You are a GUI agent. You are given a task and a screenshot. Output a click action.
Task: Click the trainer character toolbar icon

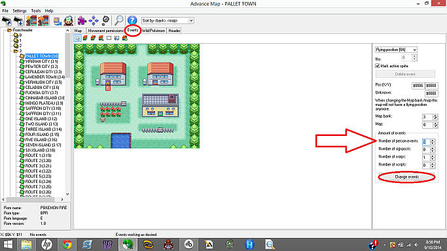(69, 20)
